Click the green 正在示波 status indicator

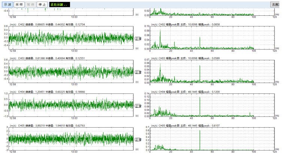click(x=60, y=5)
